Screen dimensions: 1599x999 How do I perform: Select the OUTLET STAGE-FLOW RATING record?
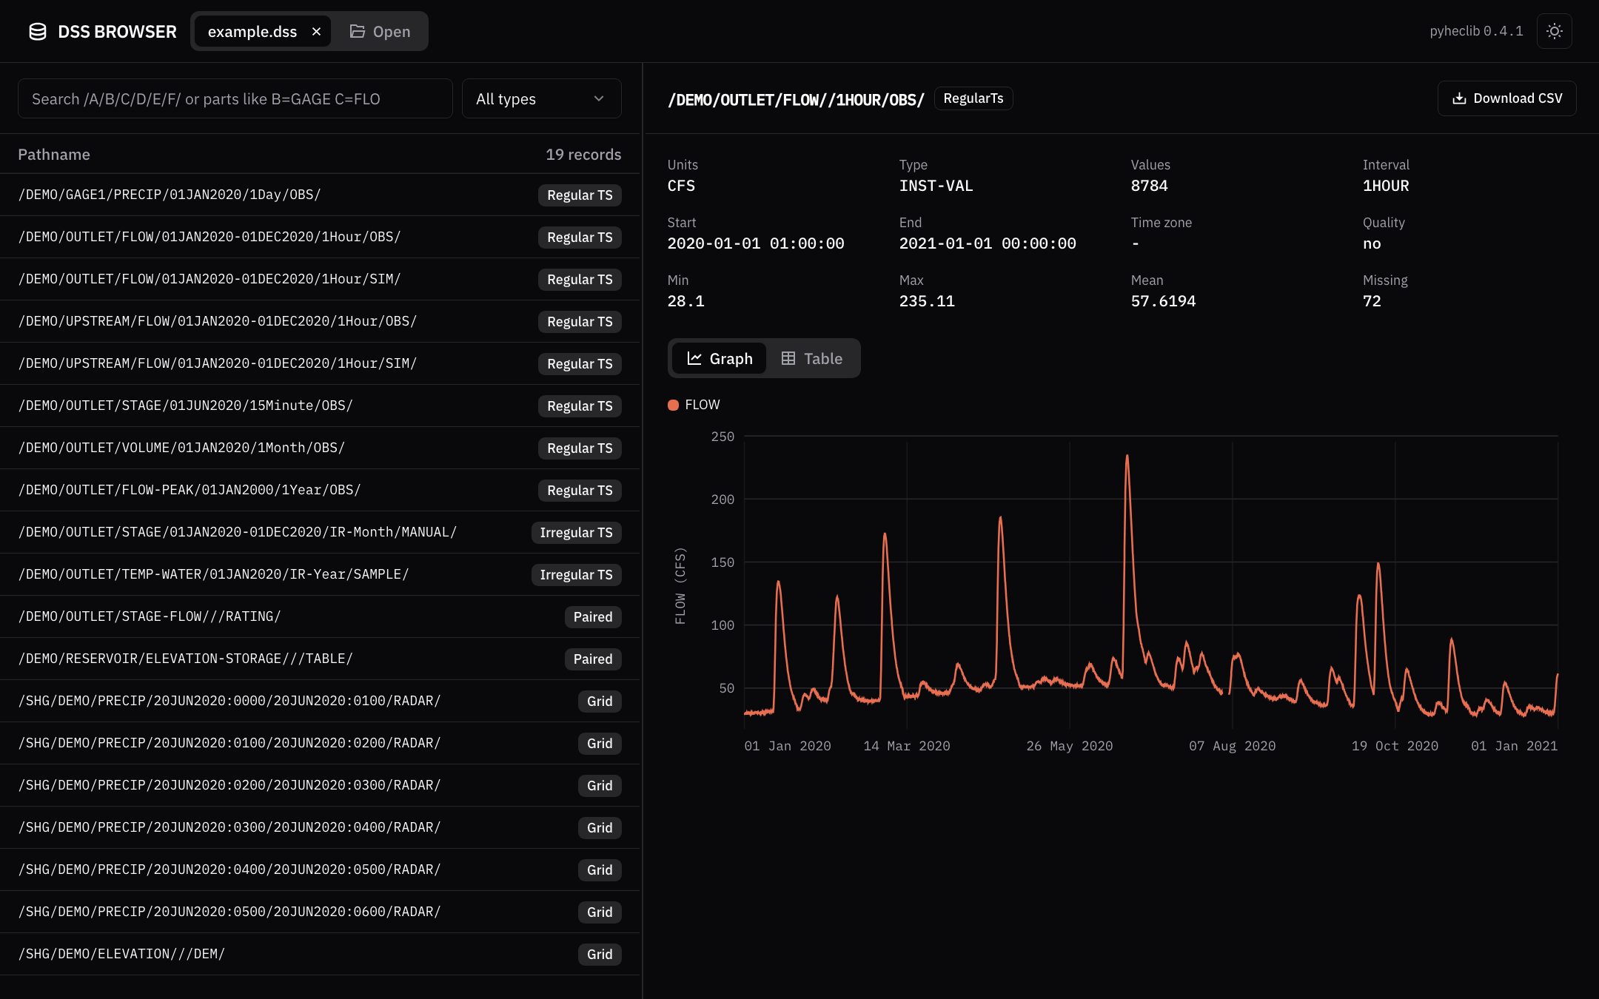coord(320,616)
